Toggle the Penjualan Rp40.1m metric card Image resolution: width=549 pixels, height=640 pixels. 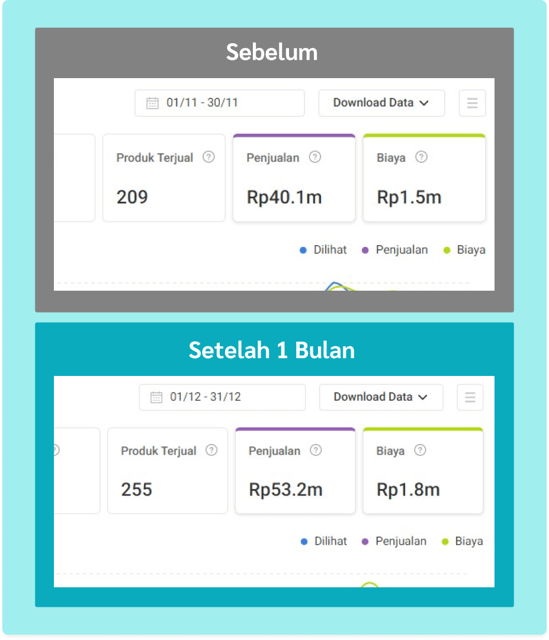(x=294, y=179)
